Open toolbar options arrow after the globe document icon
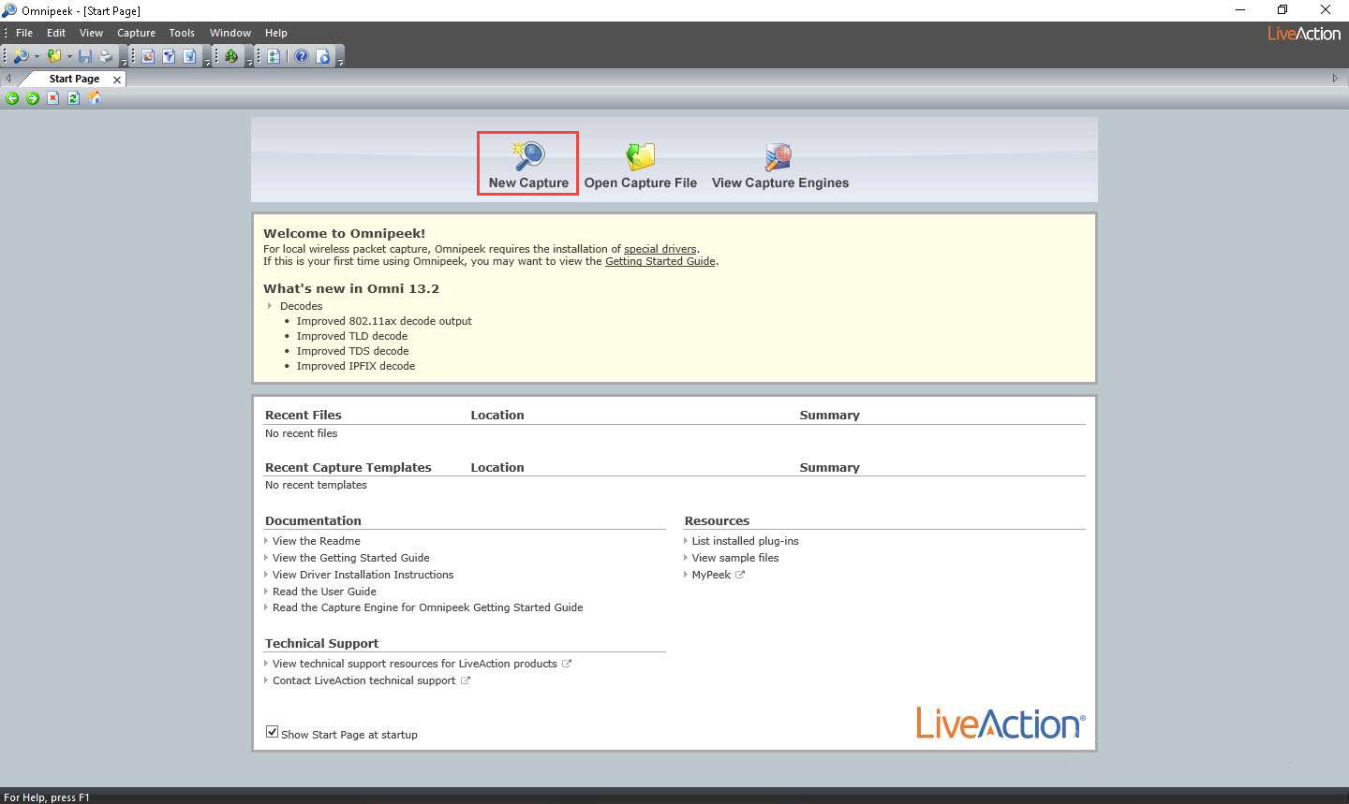The height and width of the screenshot is (804, 1349). (x=206, y=61)
